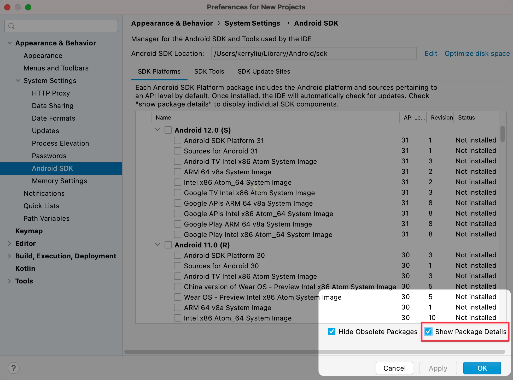Expand the Editor settings node
Viewport: 513px width, 380px height.
click(10, 243)
